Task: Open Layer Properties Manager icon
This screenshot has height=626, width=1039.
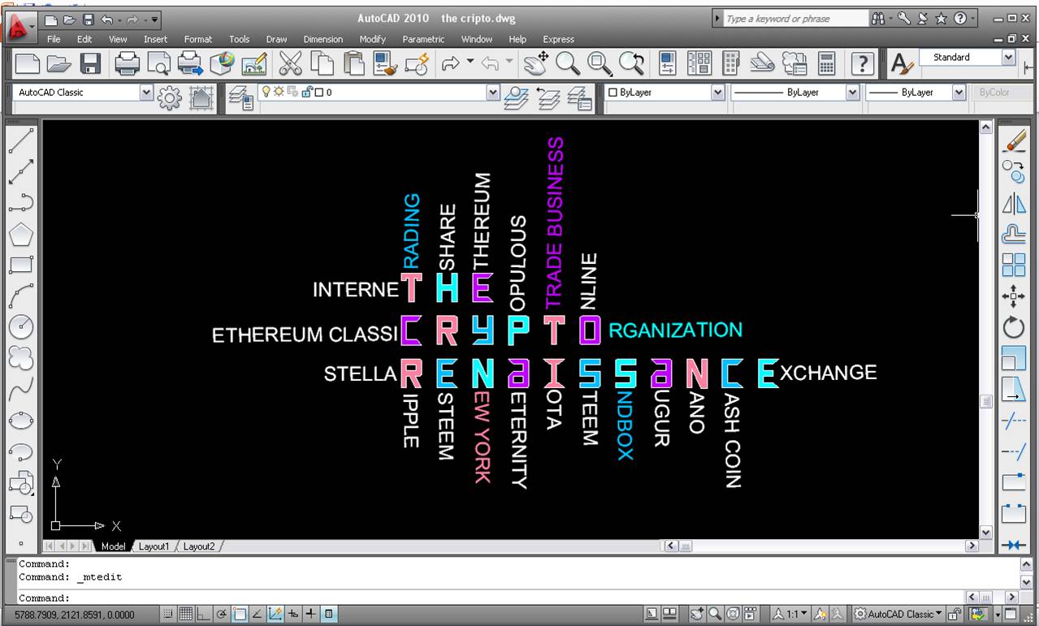Action: 240,98
